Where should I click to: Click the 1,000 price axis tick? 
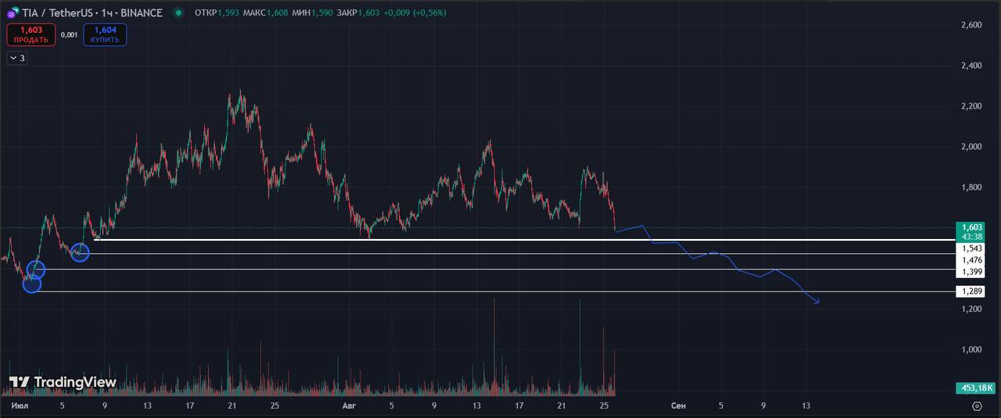(x=971, y=350)
